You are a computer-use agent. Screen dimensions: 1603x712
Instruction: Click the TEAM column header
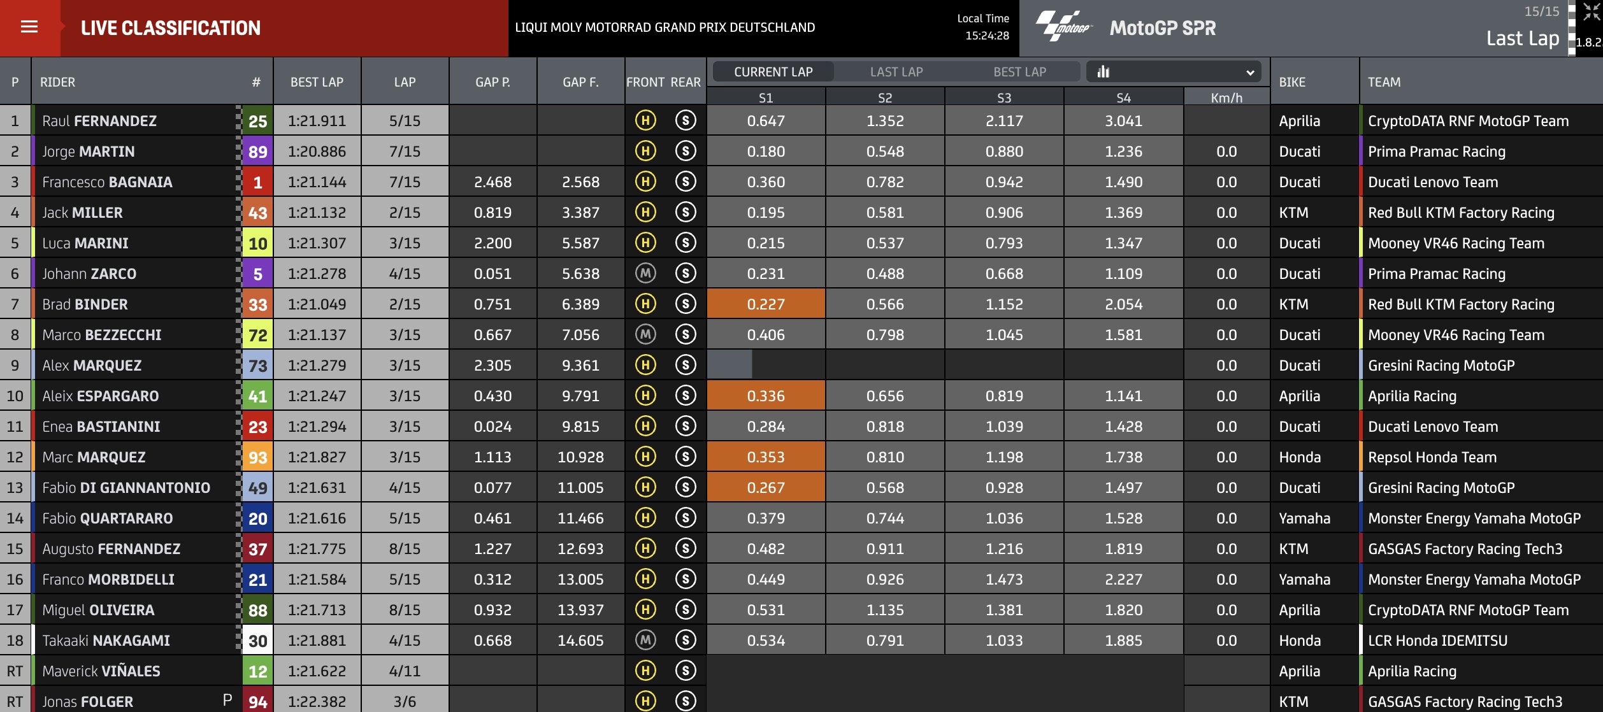tap(1384, 82)
